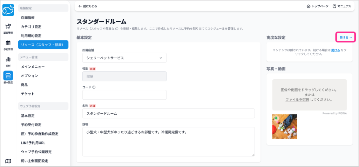The image size is (359, 167).
Task: Select 店舗情報 in the settings menu
Action: [x=28, y=18]
